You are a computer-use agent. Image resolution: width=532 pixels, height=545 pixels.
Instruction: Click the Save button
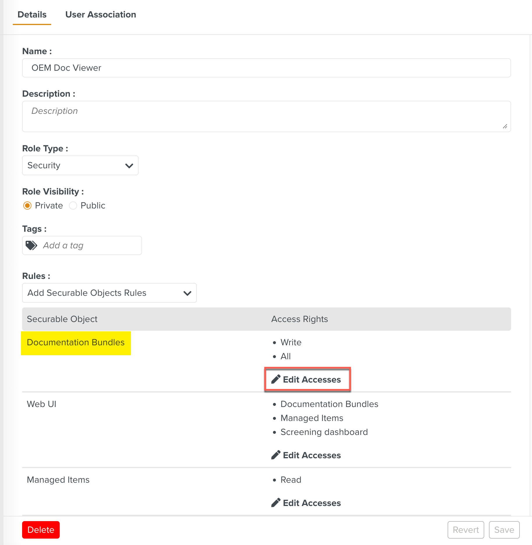pos(504,530)
